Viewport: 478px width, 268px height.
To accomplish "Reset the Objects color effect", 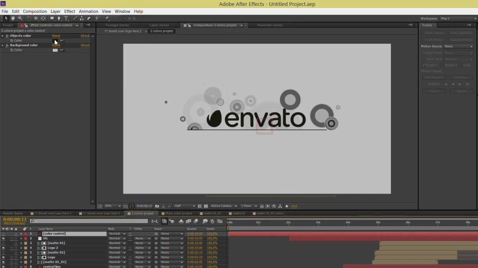I will pyautogui.click(x=56, y=36).
